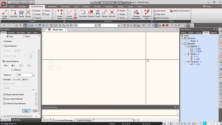
Task: Click Merge elements tool
Action: (x=104, y=14)
